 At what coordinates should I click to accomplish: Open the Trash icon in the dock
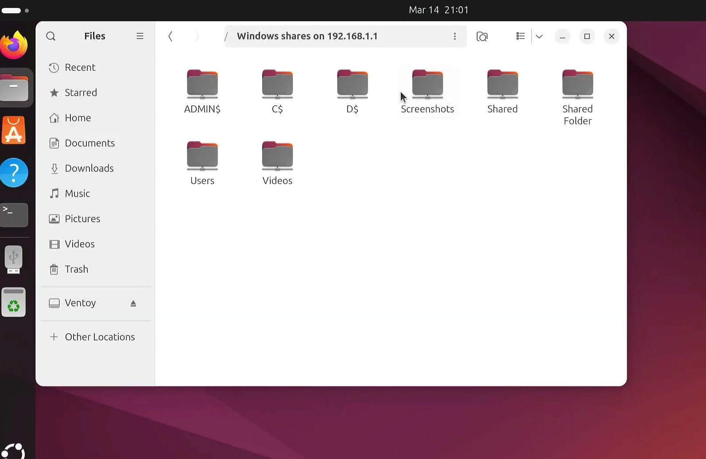(14, 302)
